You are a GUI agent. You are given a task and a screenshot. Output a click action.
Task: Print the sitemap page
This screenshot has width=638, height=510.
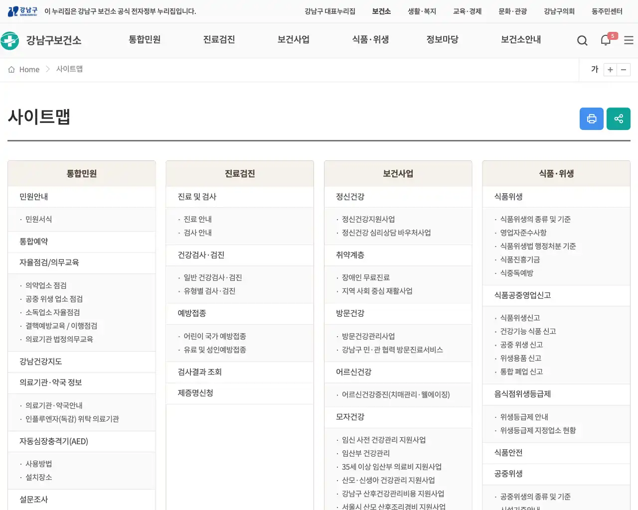click(x=592, y=119)
